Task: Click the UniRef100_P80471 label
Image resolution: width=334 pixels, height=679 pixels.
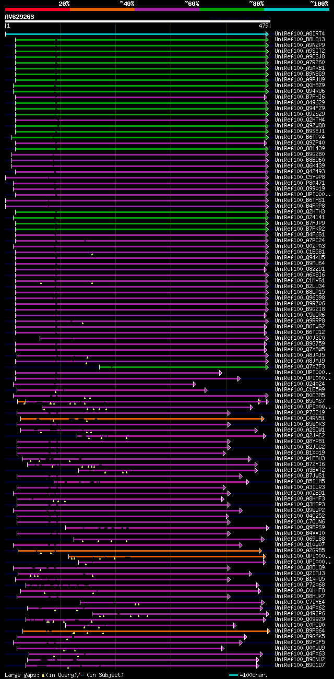Action: point(300,183)
